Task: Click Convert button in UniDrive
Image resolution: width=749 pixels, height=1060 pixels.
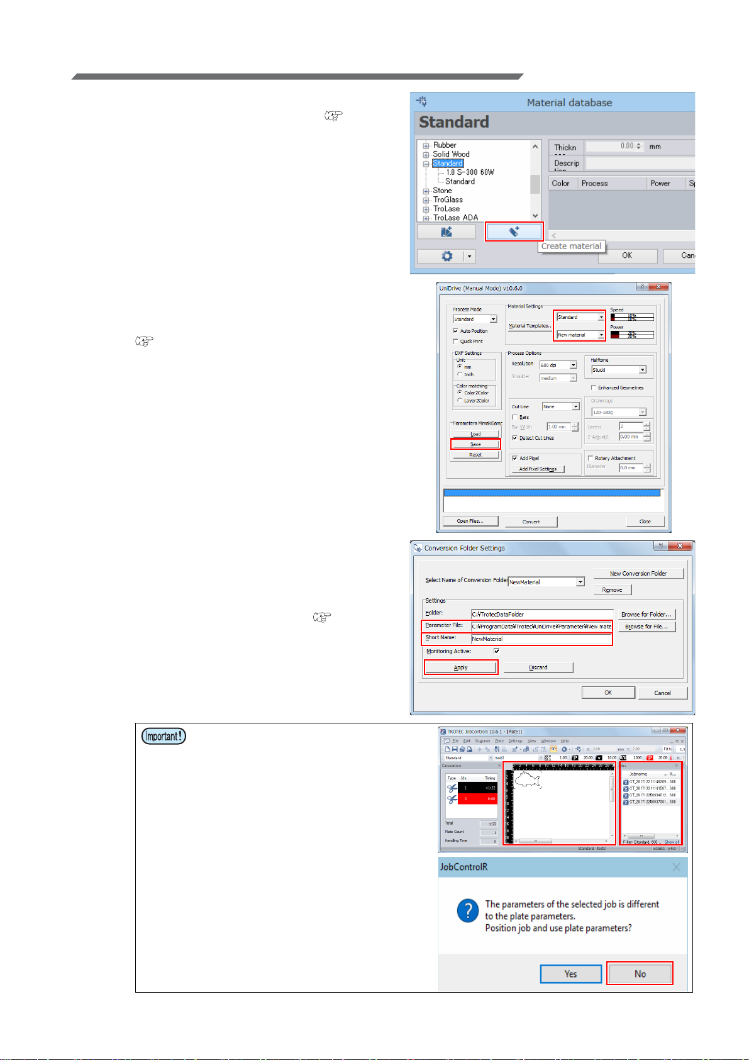Action: [x=531, y=522]
